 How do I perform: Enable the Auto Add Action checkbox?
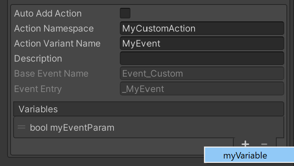tap(125, 13)
